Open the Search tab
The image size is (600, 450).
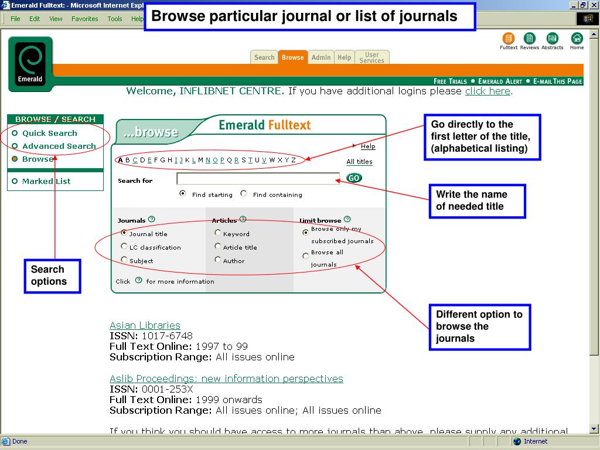(x=264, y=57)
